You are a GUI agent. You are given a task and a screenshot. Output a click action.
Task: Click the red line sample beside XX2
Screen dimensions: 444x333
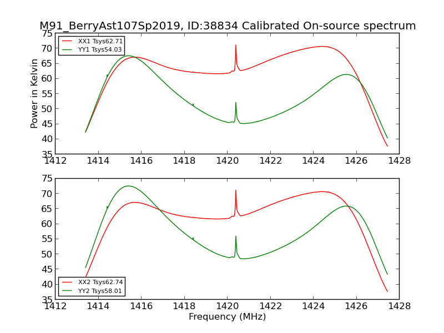click(67, 282)
